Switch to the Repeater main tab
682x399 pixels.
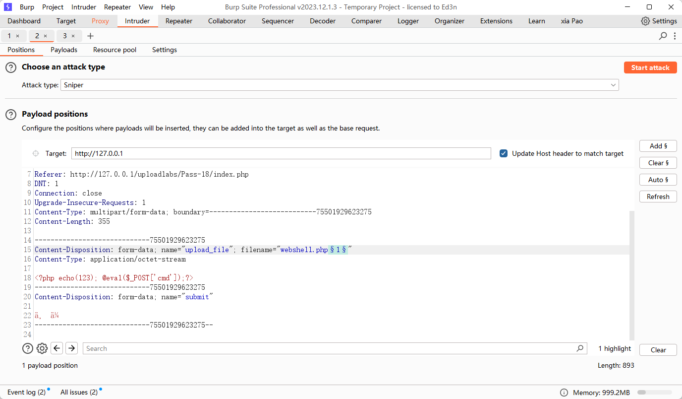point(179,21)
